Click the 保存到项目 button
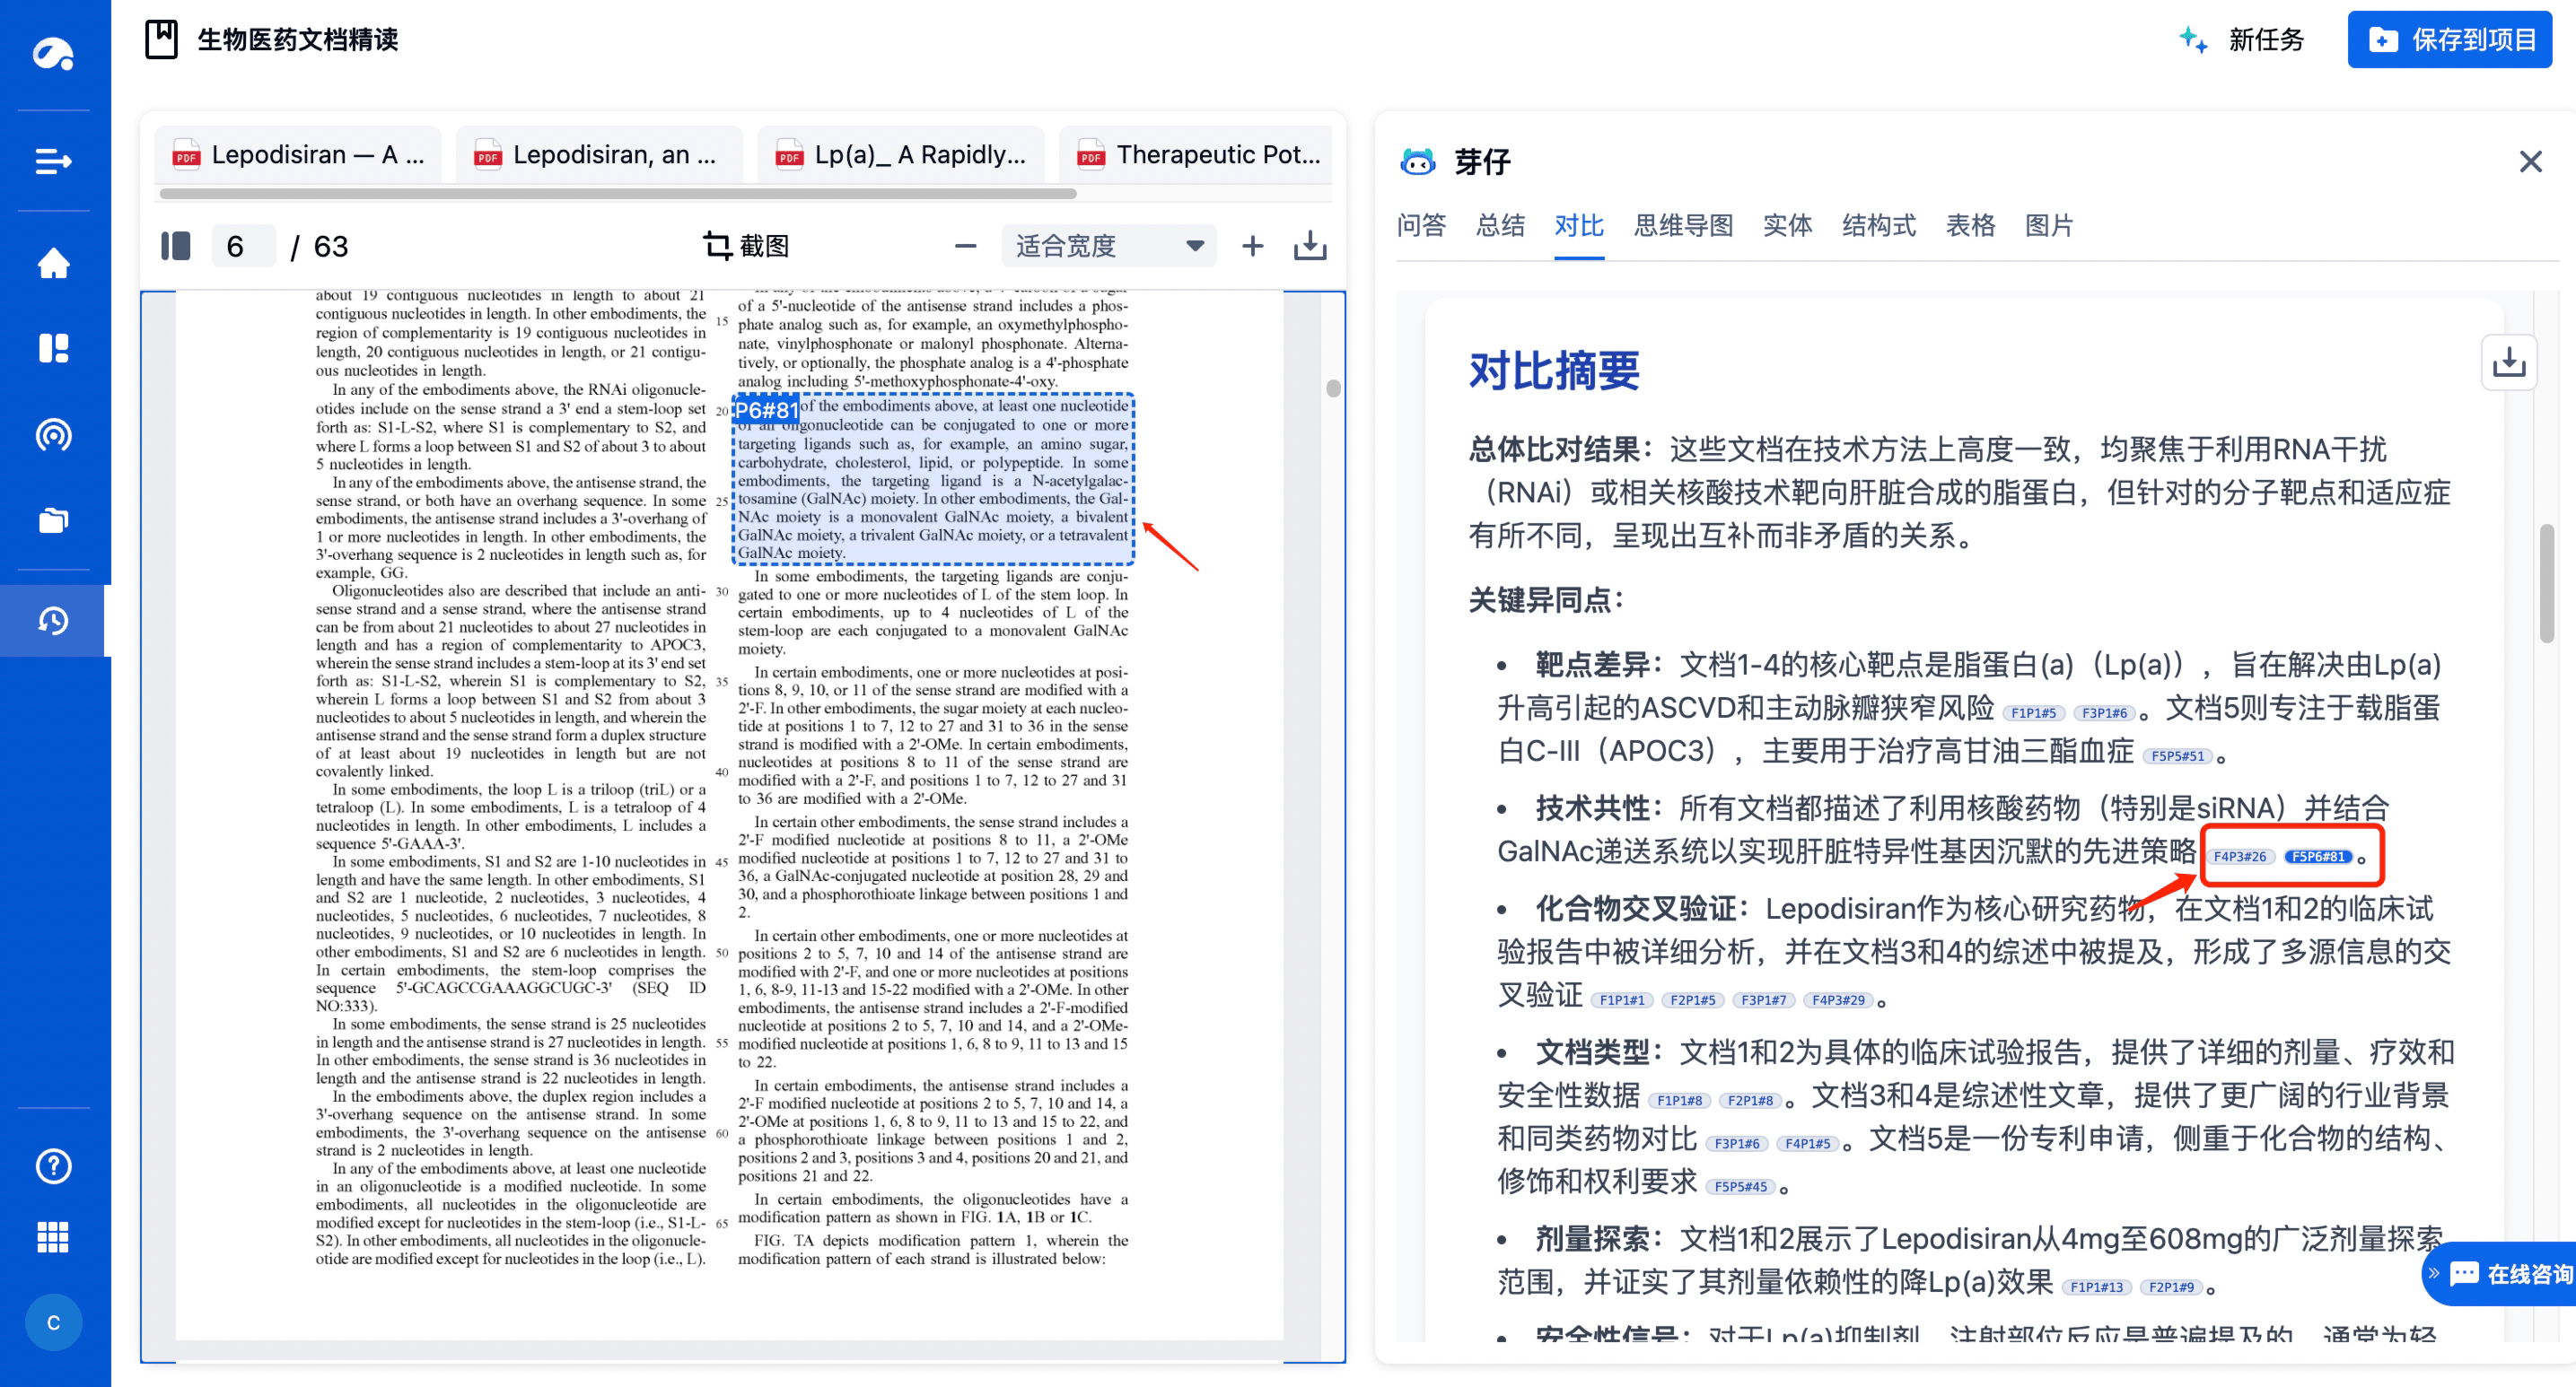This screenshot has width=2576, height=1387. point(2450,40)
